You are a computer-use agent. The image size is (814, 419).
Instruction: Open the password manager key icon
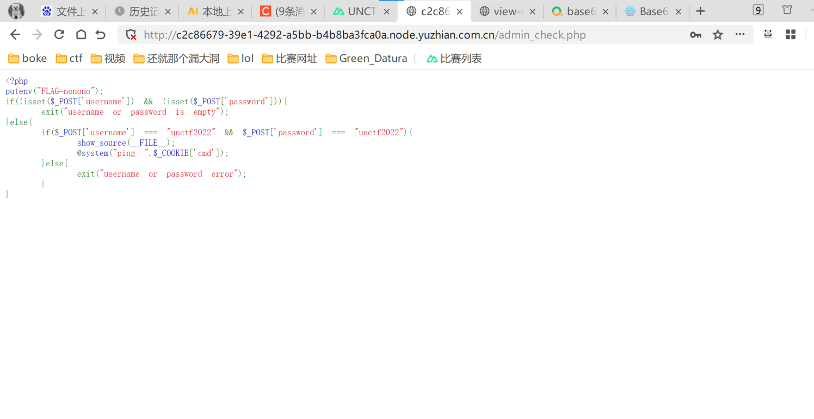point(695,34)
